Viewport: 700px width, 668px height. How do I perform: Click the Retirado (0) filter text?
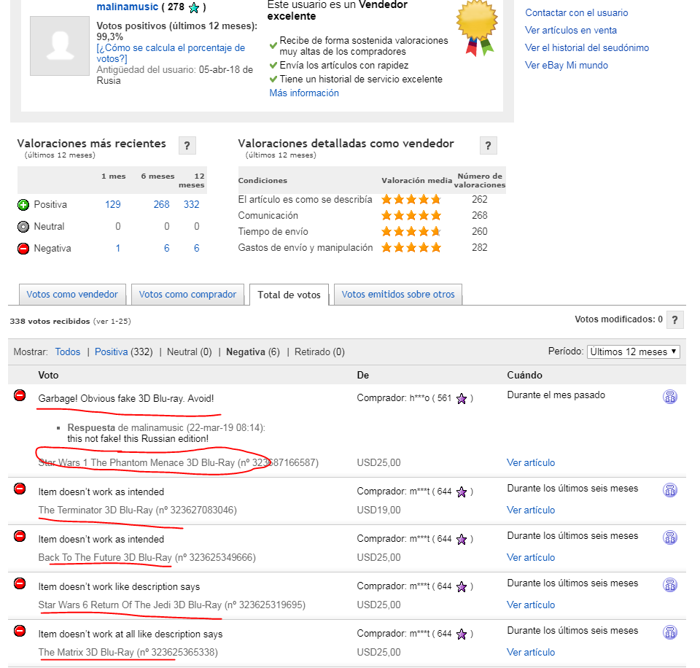(319, 352)
